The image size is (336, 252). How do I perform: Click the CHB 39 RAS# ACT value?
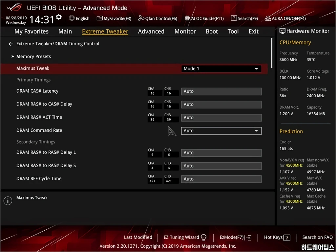(169, 120)
